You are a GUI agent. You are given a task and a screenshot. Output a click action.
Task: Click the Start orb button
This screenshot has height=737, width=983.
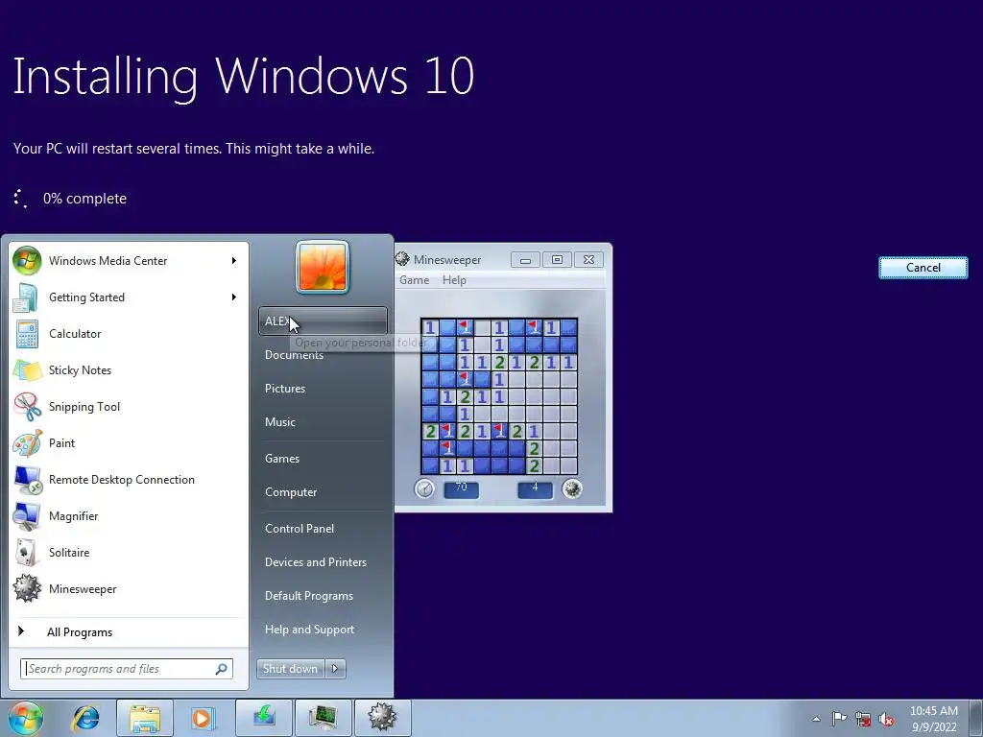pyautogui.click(x=26, y=718)
